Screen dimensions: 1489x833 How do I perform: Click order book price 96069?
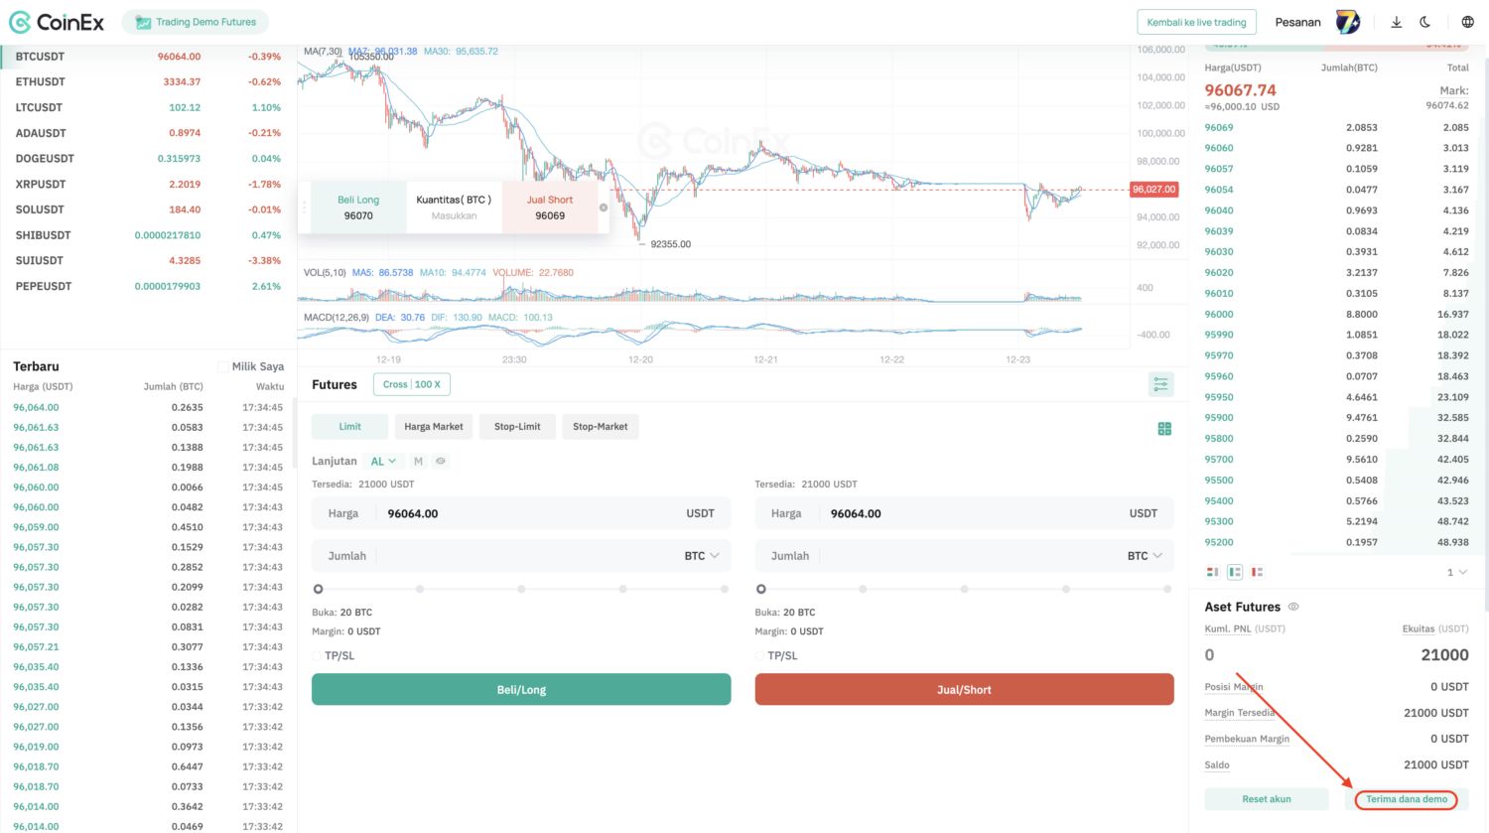pos(1219,127)
